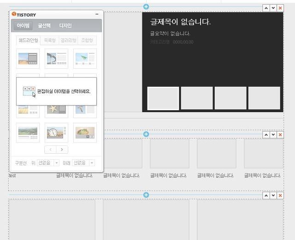Click the headline title 글제목이 없습니다. in dark block
The height and width of the screenshot is (240, 295).
180,22
